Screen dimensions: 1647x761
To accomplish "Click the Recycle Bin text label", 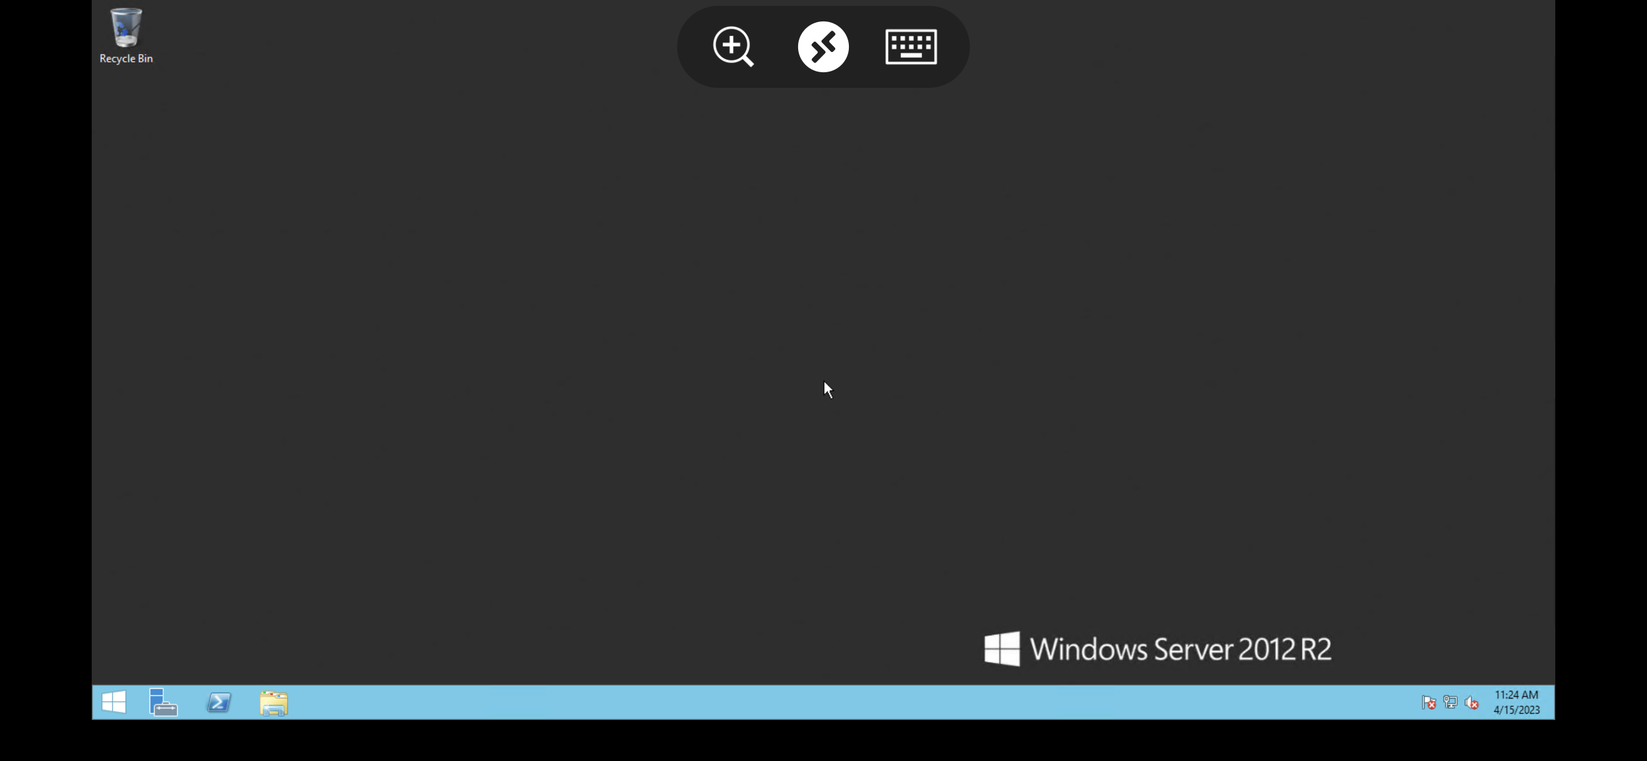I will 126,59.
